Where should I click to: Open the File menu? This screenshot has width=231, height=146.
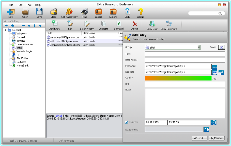pos(11,5)
